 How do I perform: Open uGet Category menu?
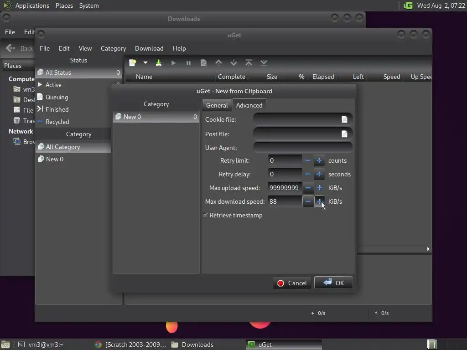click(x=113, y=48)
